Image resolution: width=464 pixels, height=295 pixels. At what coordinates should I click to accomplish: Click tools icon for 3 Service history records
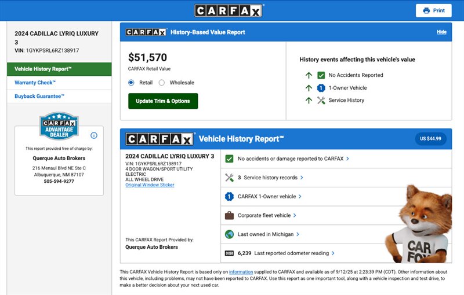tap(229, 178)
